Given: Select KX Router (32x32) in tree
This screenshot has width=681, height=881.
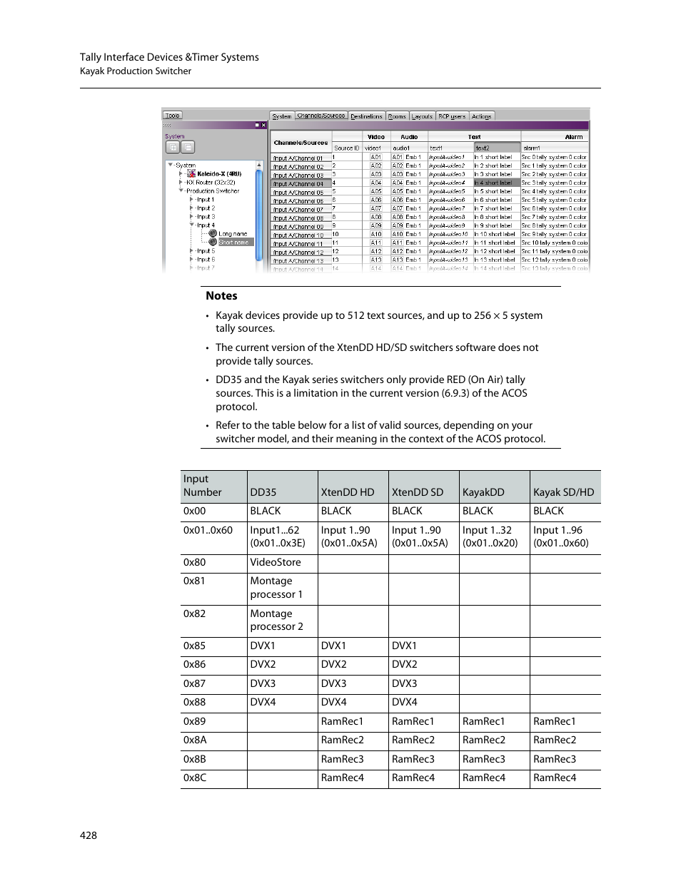Looking at the screenshot, I should tap(211, 183).
